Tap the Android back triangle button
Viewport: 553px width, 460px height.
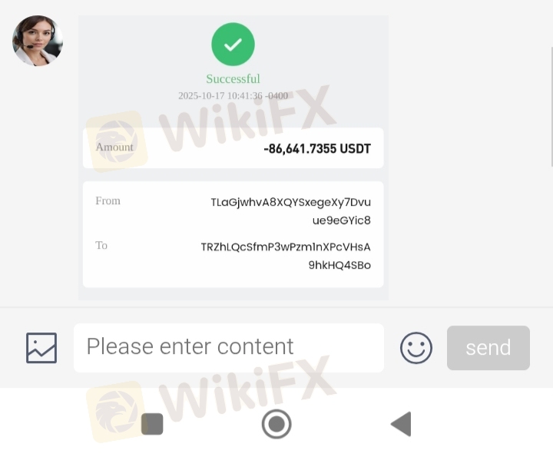pos(402,424)
